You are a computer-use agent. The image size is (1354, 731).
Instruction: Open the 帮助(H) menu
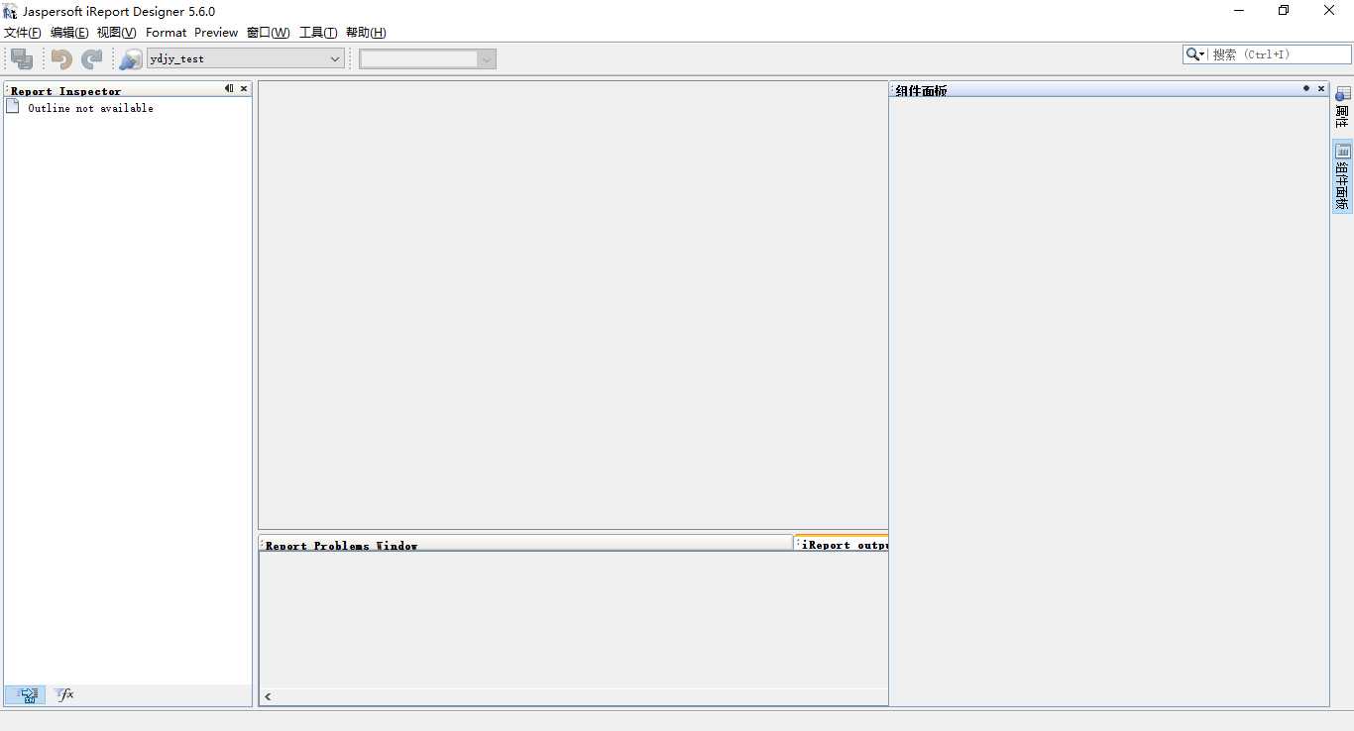(366, 33)
